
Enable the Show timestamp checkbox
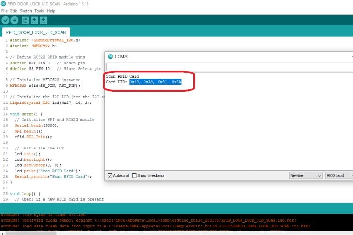pos(134,175)
